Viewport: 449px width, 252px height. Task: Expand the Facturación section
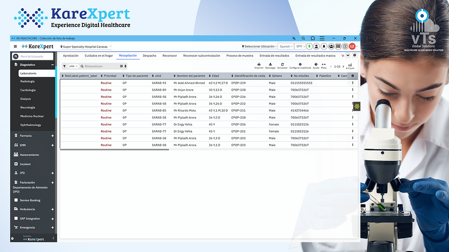point(52,182)
